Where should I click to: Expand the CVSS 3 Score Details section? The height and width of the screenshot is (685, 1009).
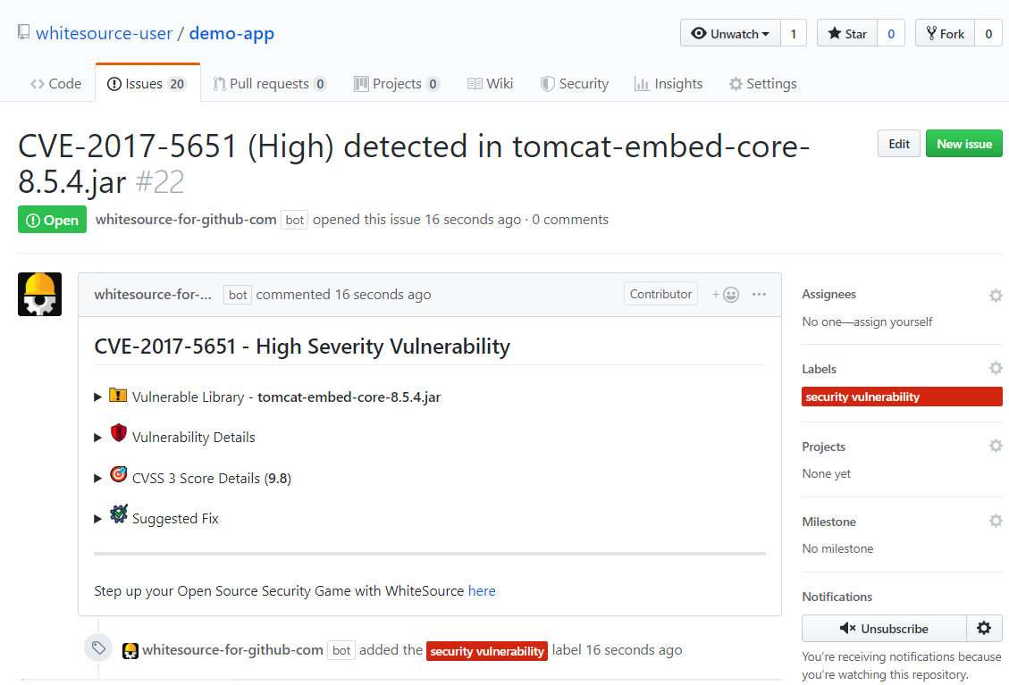(x=98, y=478)
